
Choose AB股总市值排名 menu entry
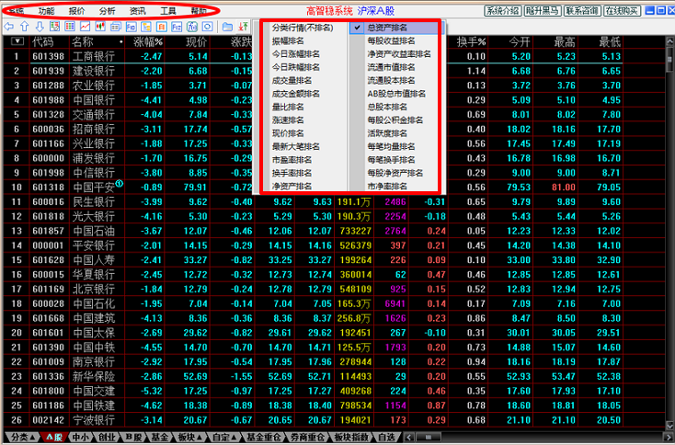(395, 94)
